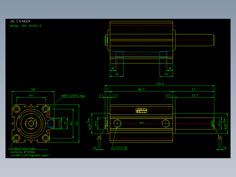236x177 pixels.
Task: Select the right 18 dimension in top view
Action: click(x=166, y=74)
